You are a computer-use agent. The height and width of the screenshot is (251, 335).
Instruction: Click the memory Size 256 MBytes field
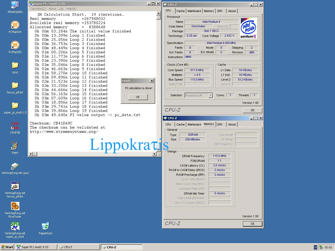coord(193,139)
